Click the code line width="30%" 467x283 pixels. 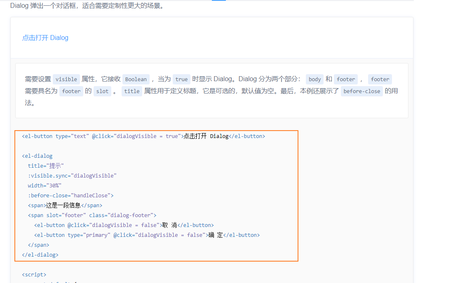45,185
